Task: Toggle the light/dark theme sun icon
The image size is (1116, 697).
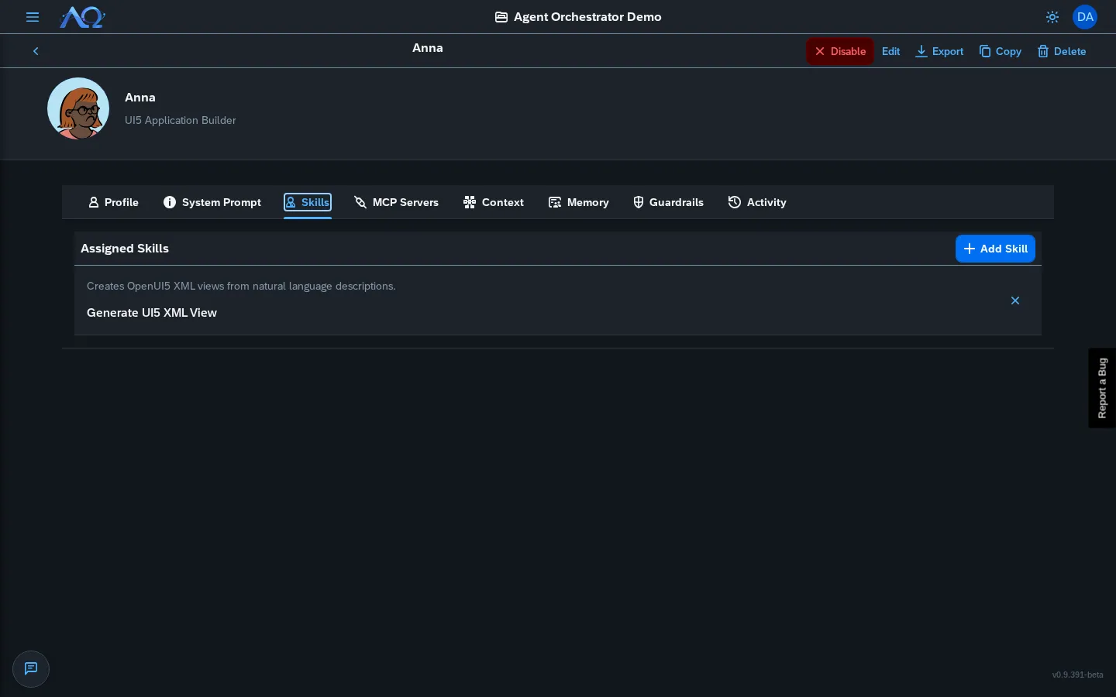Action: click(x=1052, y=17)
